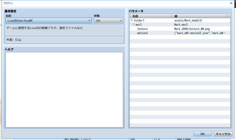Viewport: 236px width, 140px height.
Task: Select the motion3 parameter row
Action: 180,33
